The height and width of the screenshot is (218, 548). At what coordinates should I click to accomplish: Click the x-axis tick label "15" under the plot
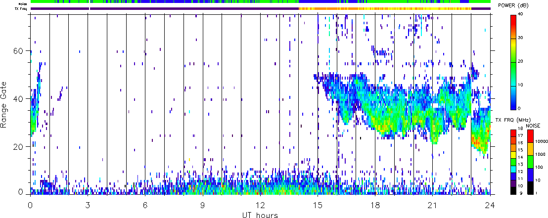tap(318, 205)
